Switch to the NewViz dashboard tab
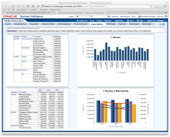170x137 pixels. pos(8,24)
